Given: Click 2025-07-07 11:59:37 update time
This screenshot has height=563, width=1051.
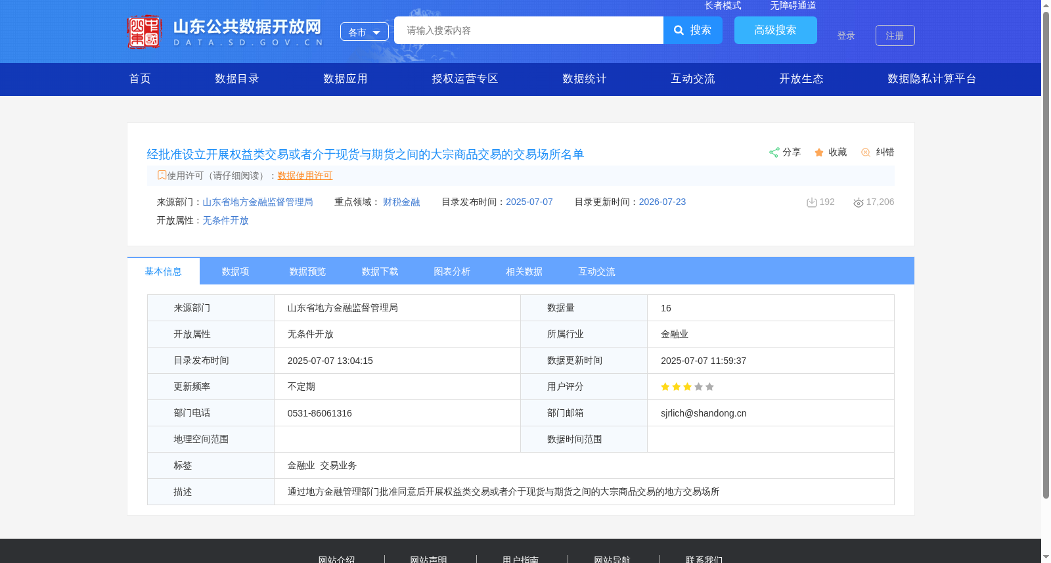Looking at the screenshot, I should click(704, 361).
